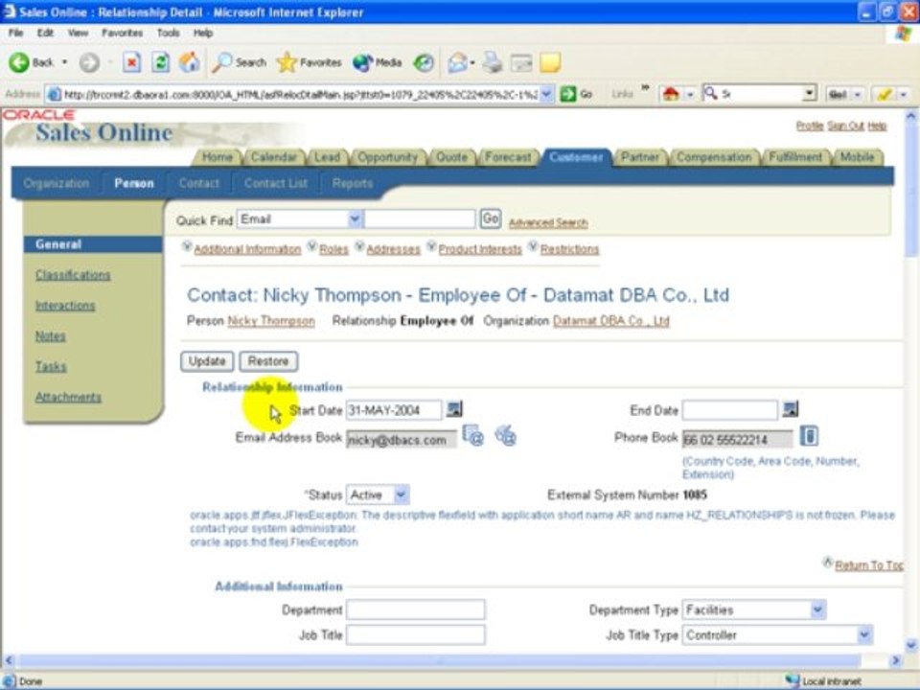Open the Datamat DBA Co., Ltd link
920x690 pixels.
click(610, 321)
